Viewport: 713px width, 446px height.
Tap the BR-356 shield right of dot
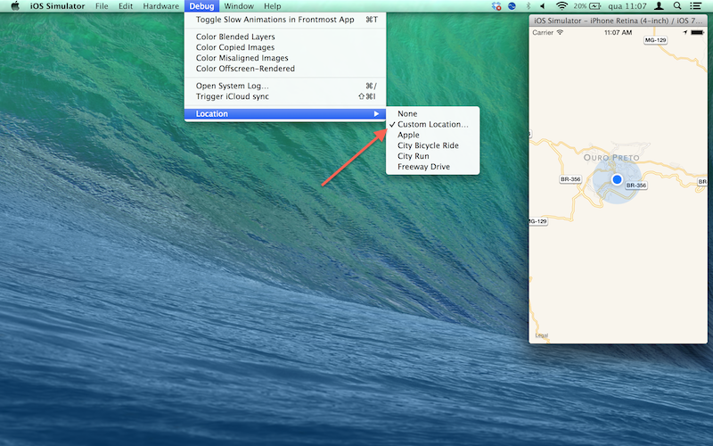pos(635,186)
